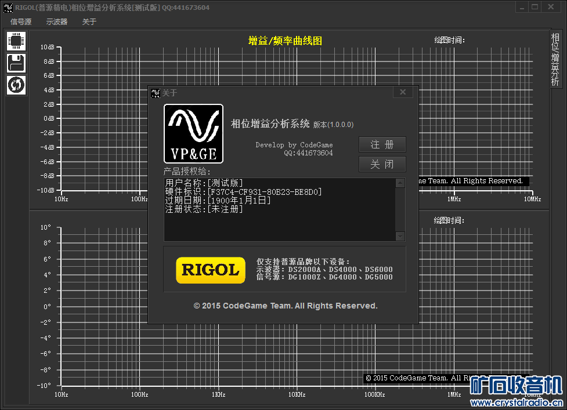Click the 绘图时间 label above phase chart
Image resolution: width=567 pixels, height=410 pixels.
click(449, 220)
